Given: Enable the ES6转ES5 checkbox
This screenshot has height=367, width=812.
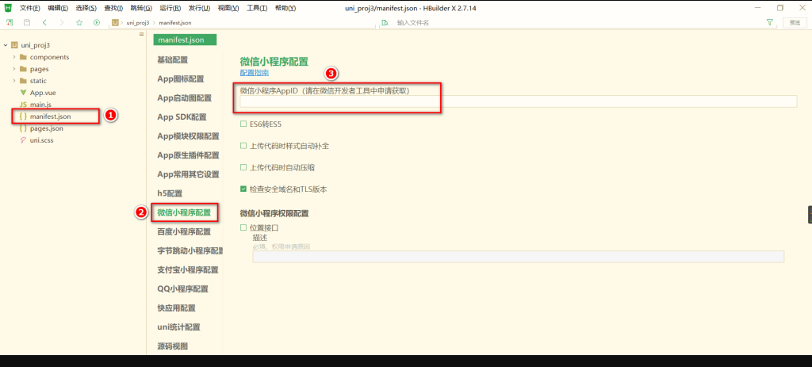Looking at the screenshot, I should click(x=243, y=124).
